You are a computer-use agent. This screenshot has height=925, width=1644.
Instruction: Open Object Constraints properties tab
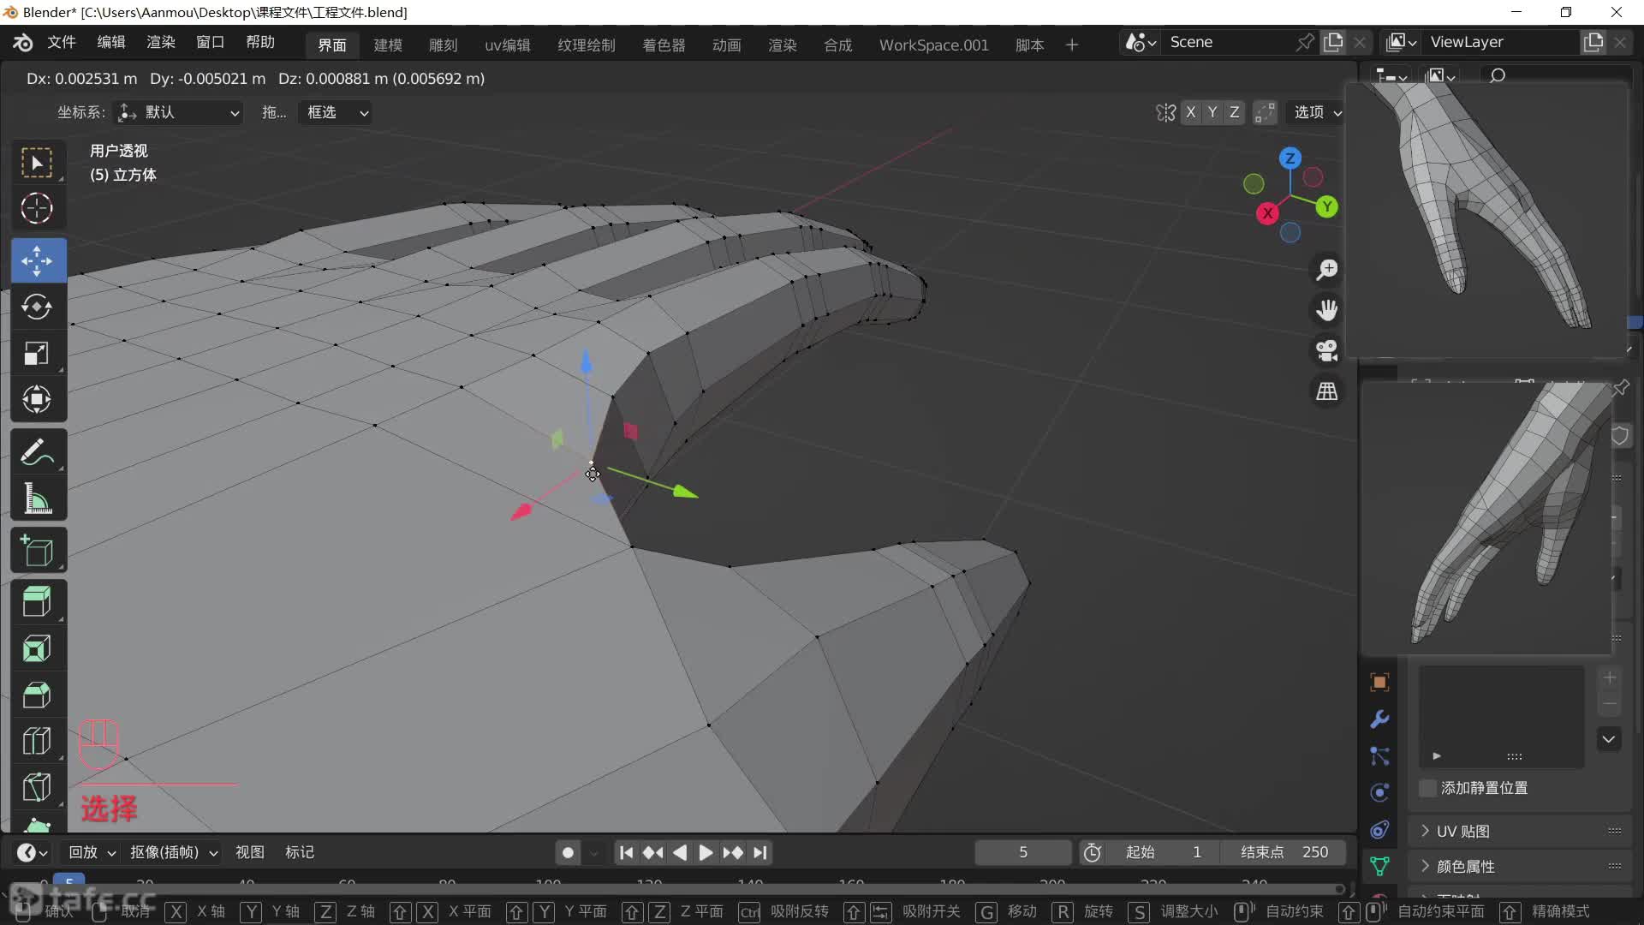pos(1379,830)
